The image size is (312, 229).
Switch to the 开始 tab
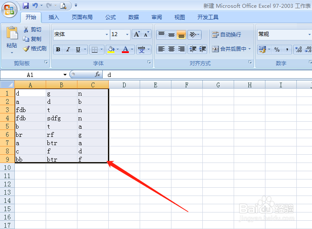click(31, 17)
